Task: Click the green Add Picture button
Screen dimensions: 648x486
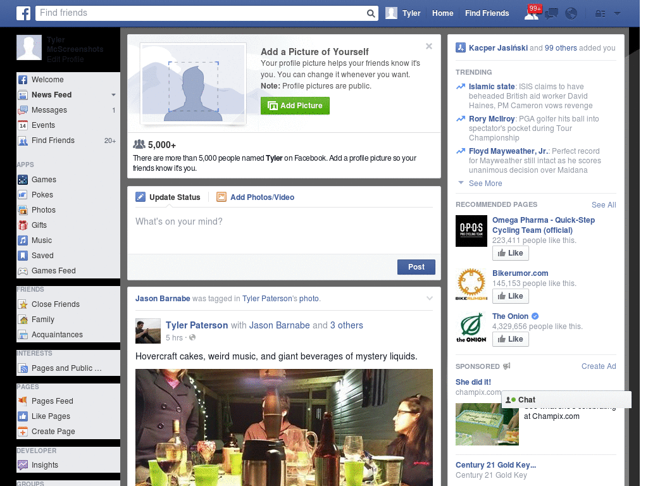Action: point(295,106)
